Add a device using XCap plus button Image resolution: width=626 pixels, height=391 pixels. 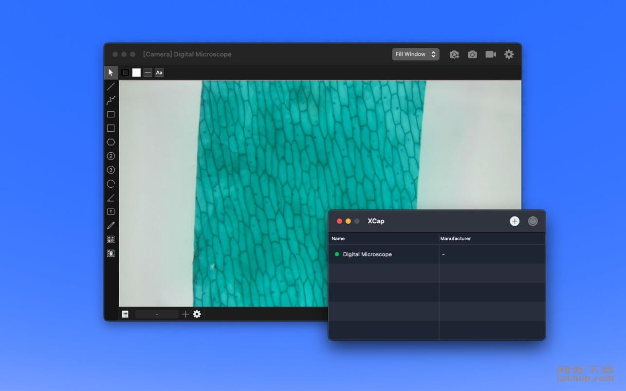pos(515,221)
